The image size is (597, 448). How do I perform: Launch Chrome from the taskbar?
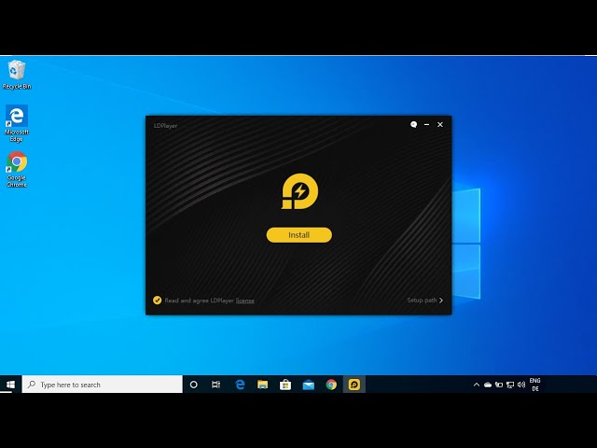tap(331, 385)
